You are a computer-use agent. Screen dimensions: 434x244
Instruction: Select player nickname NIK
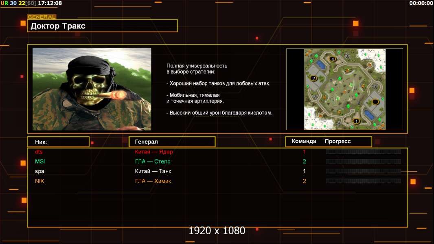point(39,181)
